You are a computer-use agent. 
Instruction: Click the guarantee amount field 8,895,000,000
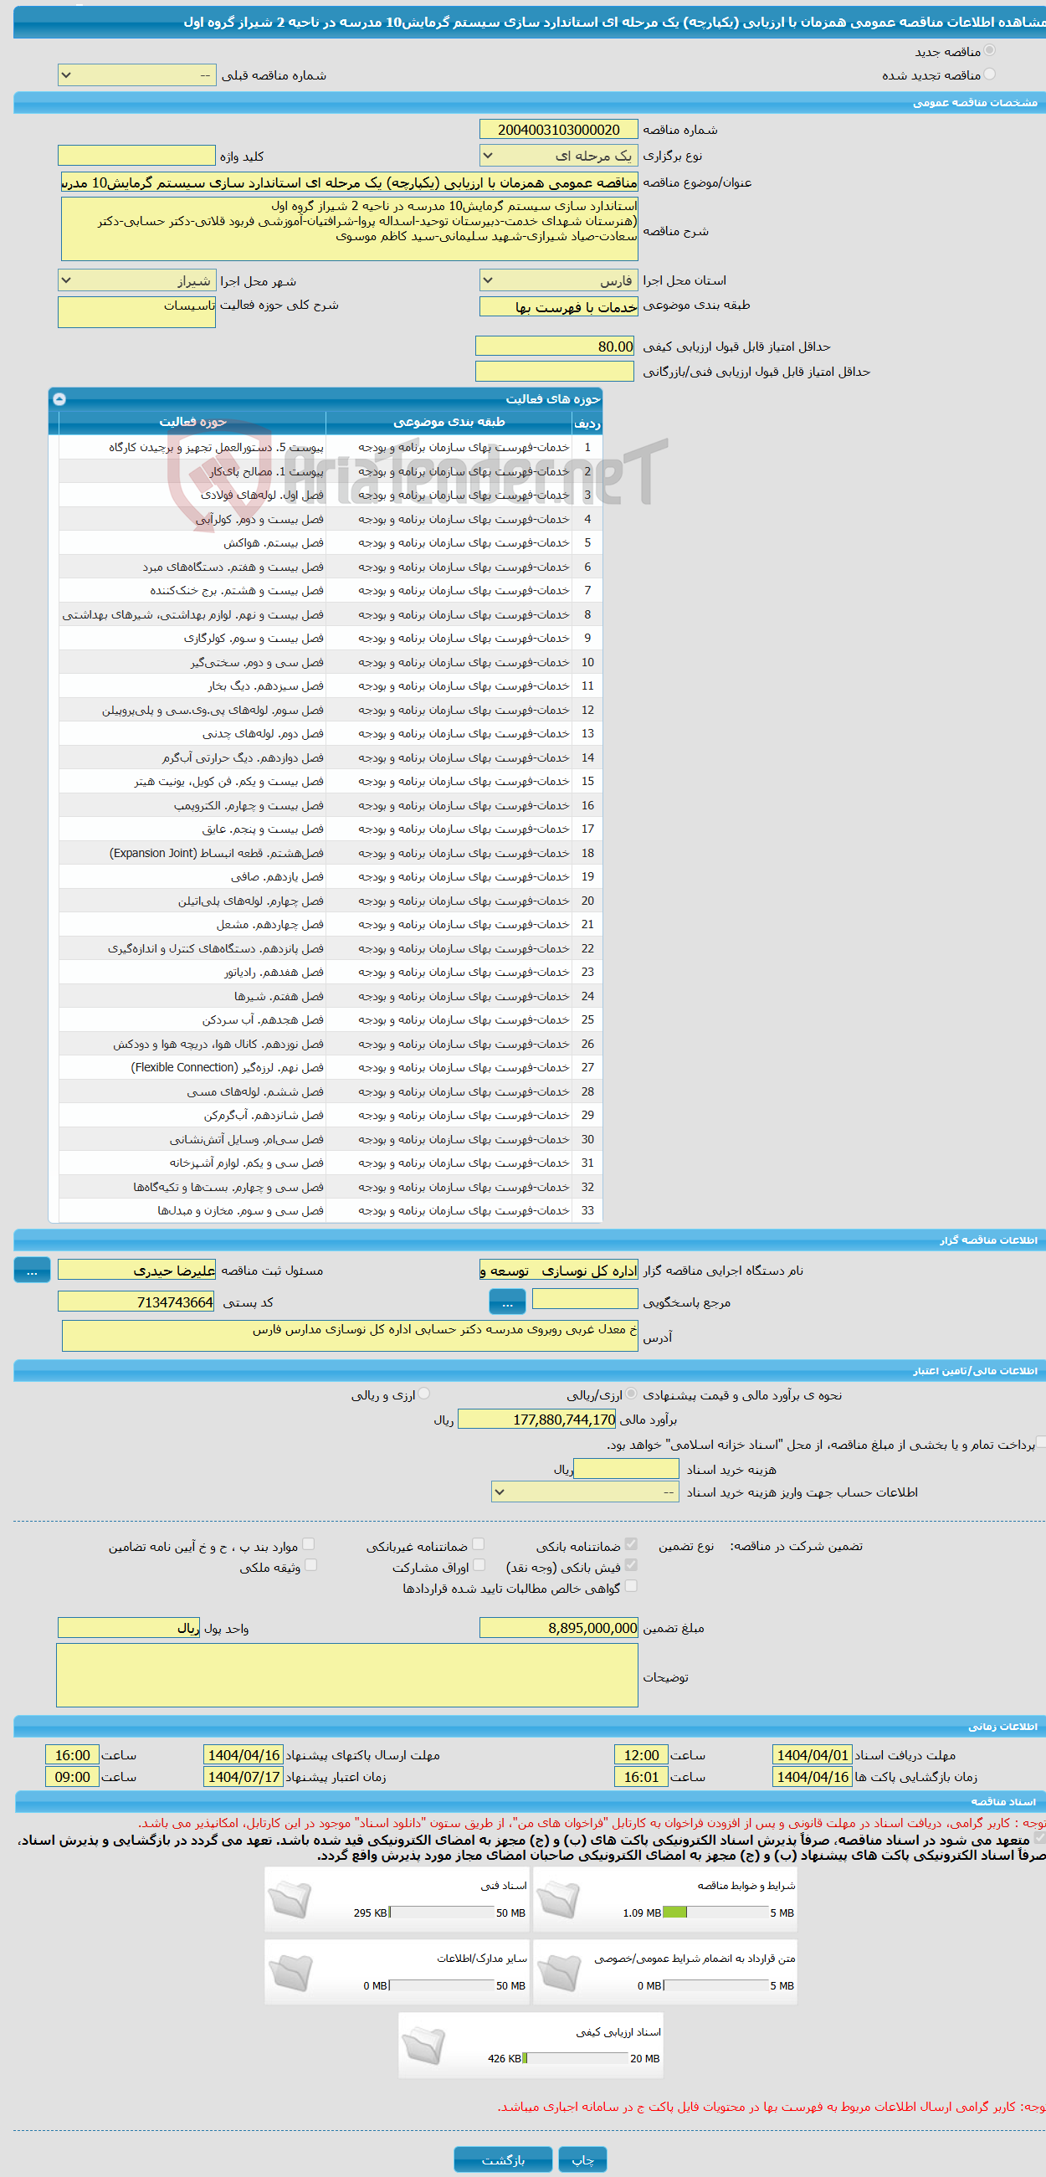click(558, 1628)
